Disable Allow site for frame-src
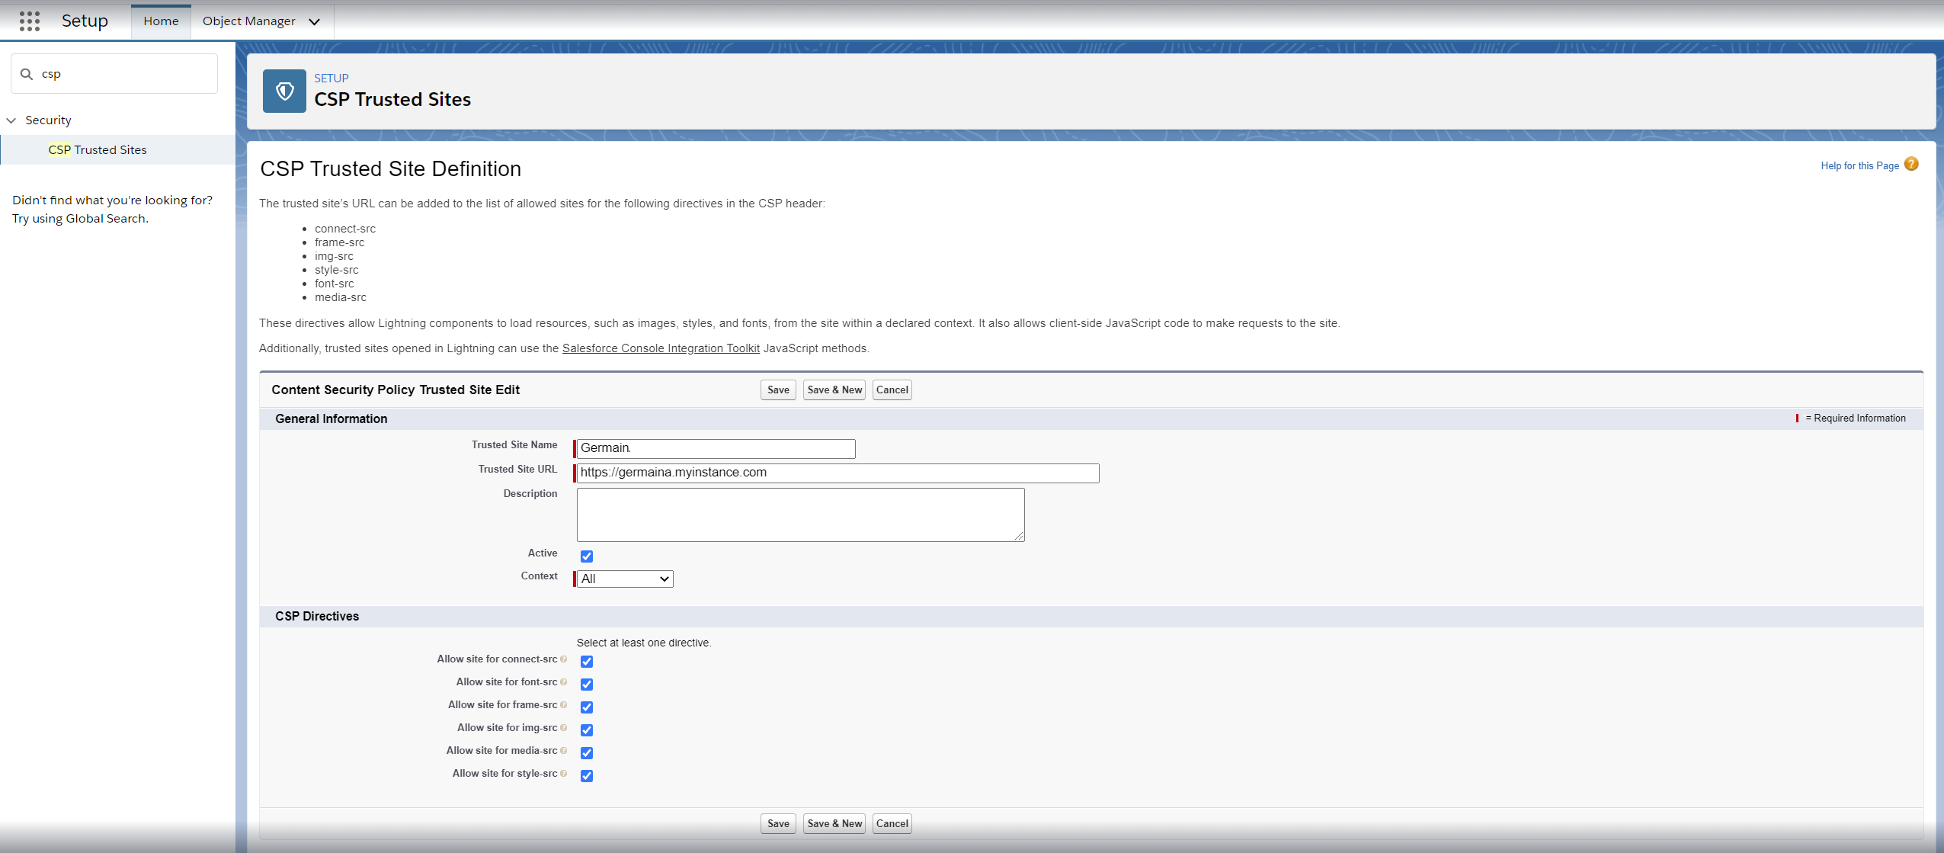 coord(585,707)
